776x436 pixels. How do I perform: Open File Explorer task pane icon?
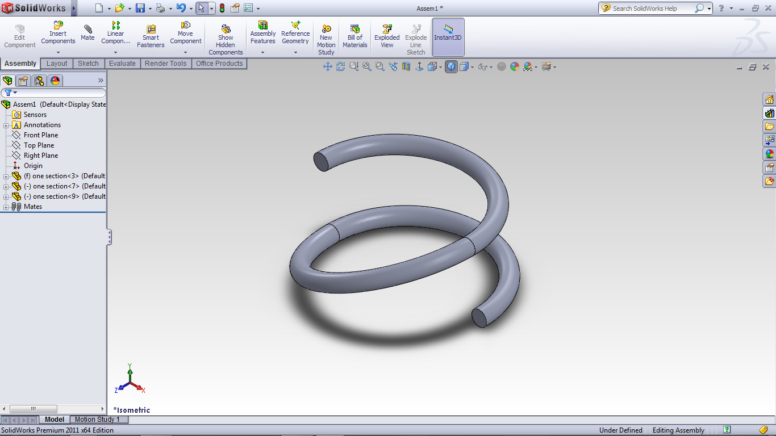pyautogui.click(x=770, y=127)
